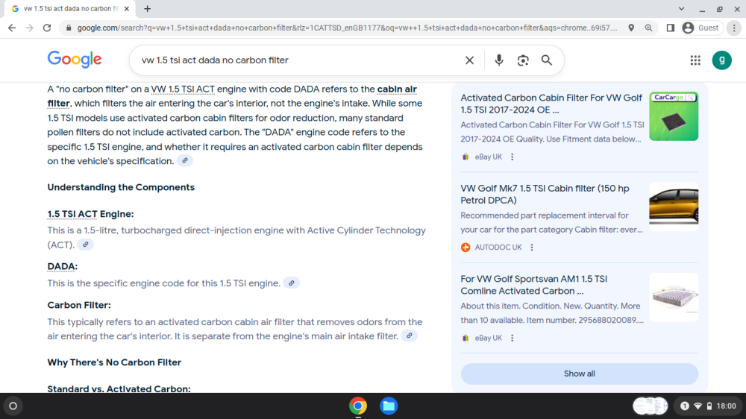Screen dimensions: 746x419
Task: Click the CarCargo cabin filter thumbnail
Action: pos(674,116)
